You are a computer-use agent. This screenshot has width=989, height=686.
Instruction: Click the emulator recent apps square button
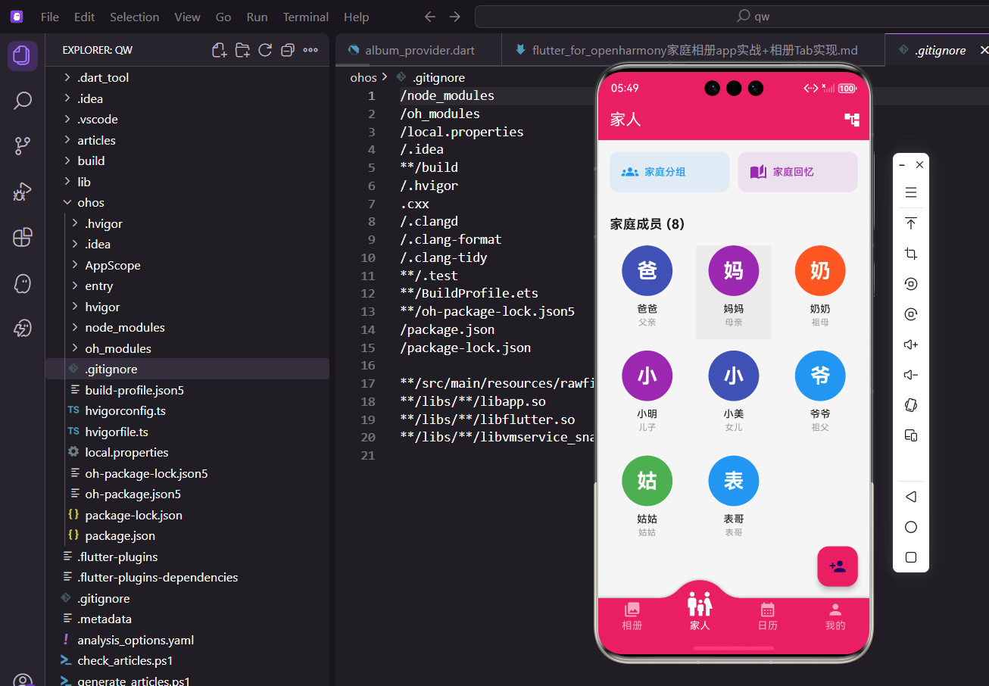click(x=911, y=557)
